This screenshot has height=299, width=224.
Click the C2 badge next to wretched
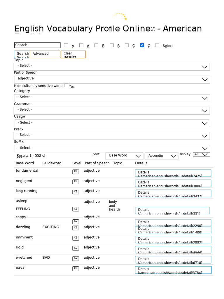click(76, 258)
